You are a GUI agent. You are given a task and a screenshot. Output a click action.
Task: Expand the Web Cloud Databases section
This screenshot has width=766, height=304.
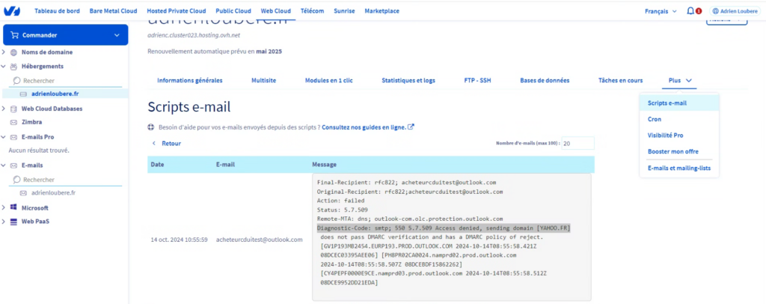click(x=4, y=109)
